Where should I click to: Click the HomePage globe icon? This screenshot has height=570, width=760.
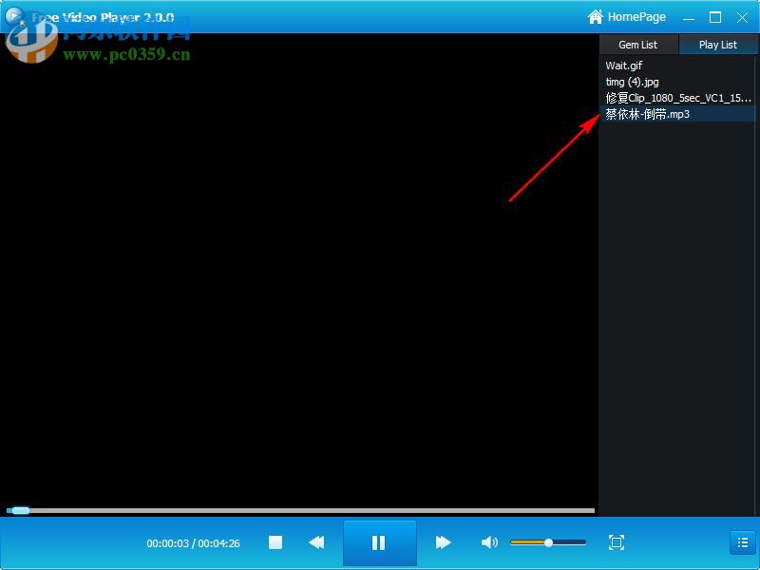pyautogui.click(x=596, y=16)
